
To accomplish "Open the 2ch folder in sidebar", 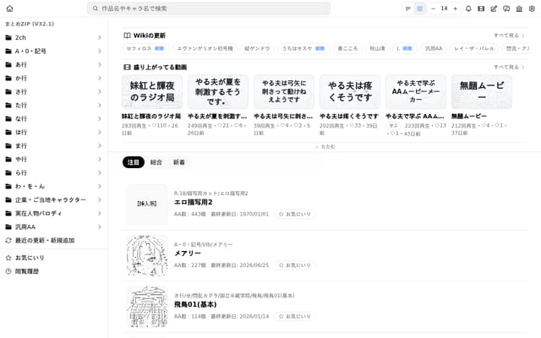I will coord(53,37).
